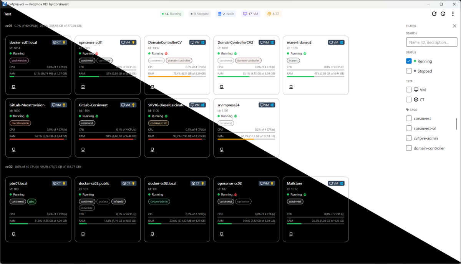Click the influxdb tag on docker-cc02.public

click(119, 201)
